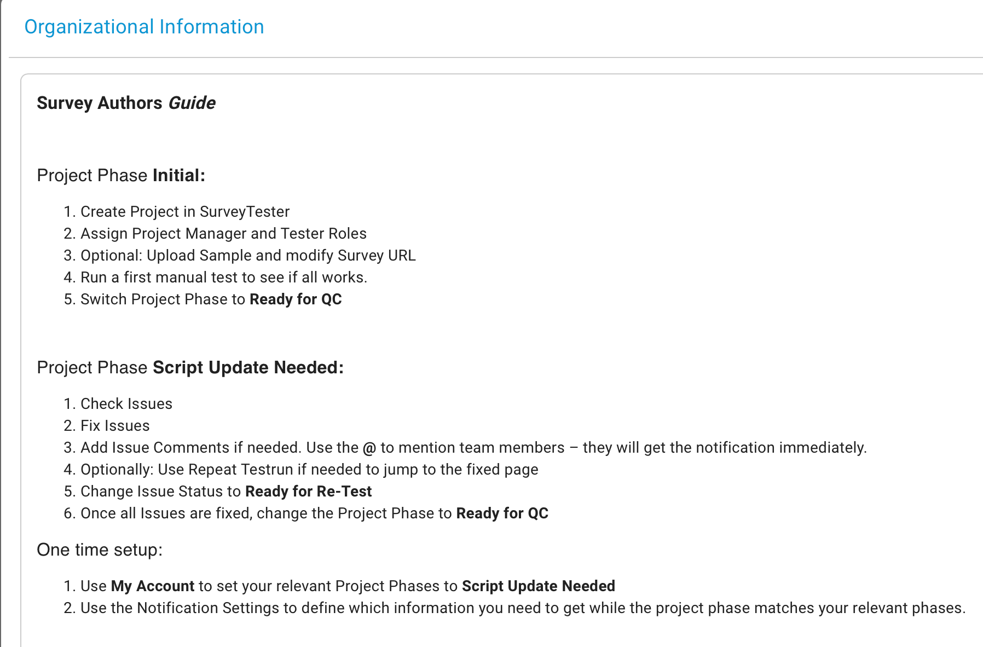Click 'Create Project in SurveyTester' step
The width and height of the screenshot is (983, 647).
click(x=185, y=212)
